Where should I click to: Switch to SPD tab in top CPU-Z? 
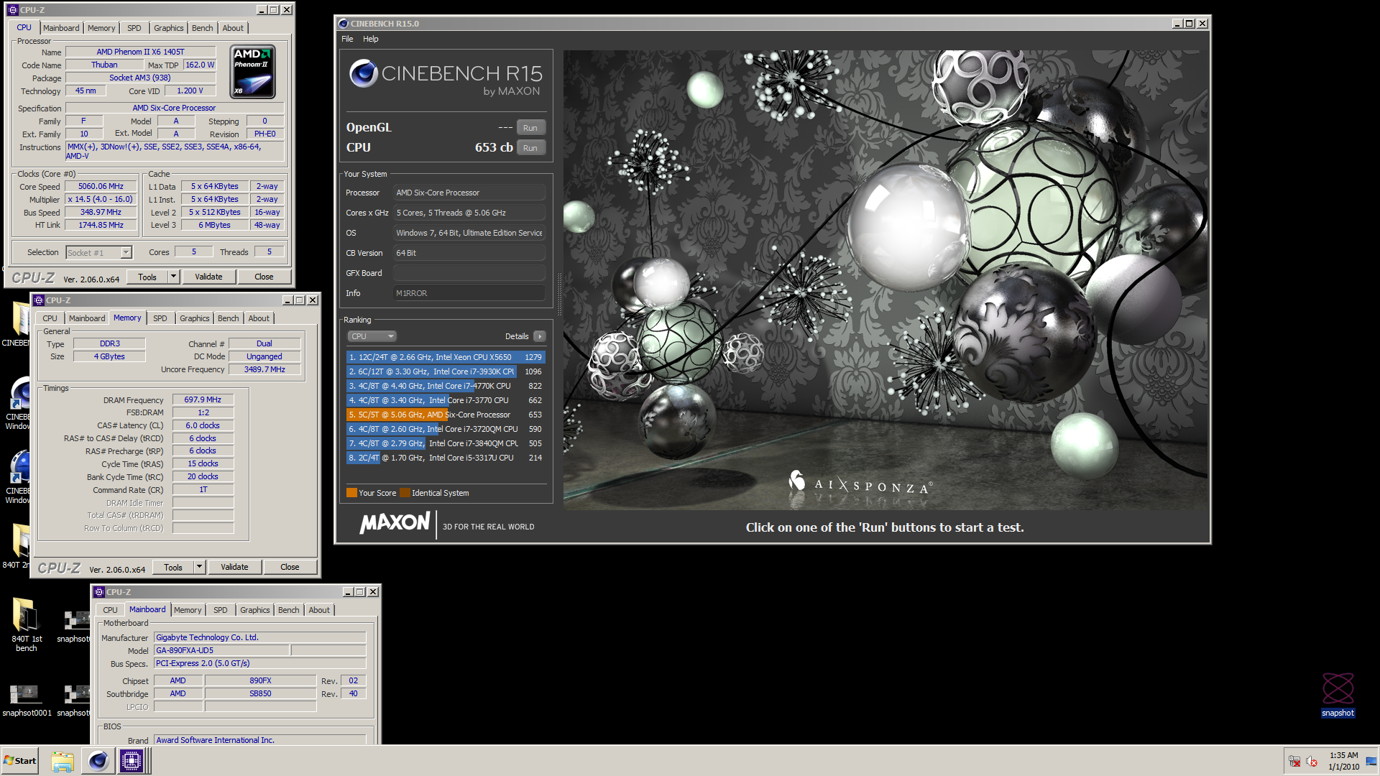134,28
